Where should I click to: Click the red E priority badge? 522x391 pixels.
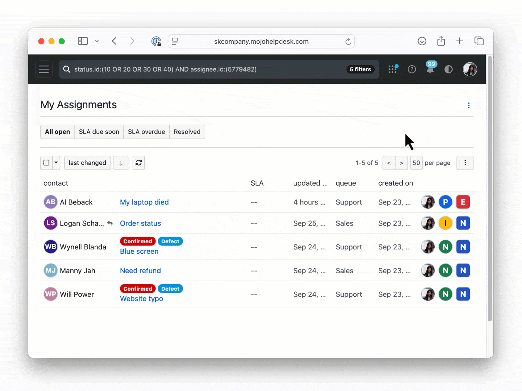point(463,202)
